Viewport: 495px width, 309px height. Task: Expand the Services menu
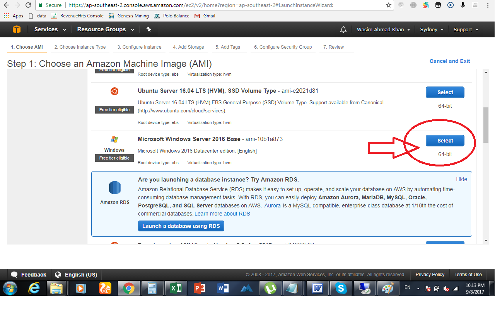tap(50, 29)
